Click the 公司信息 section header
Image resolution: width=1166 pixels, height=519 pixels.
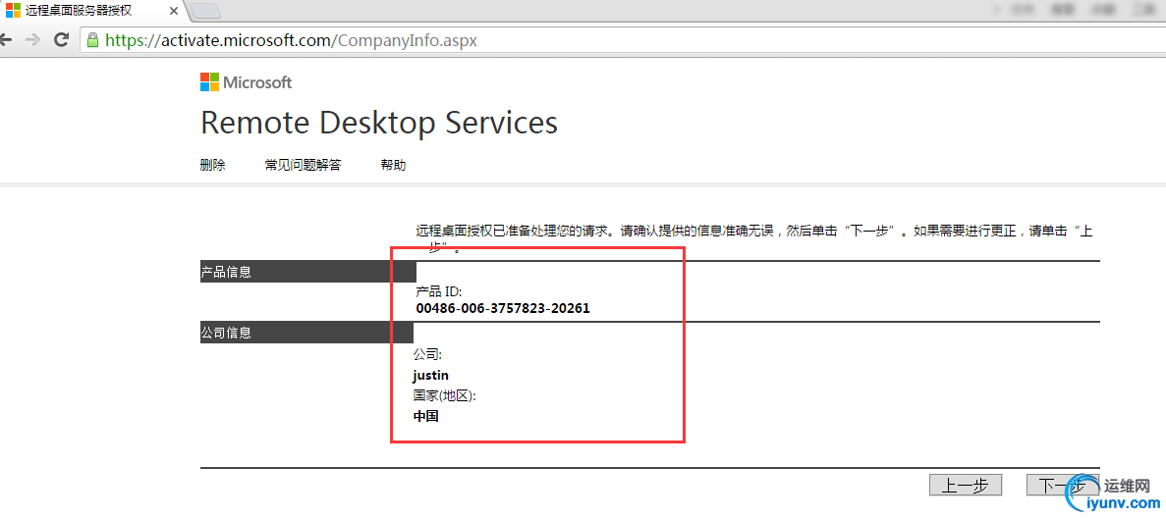tap(306, 333)
